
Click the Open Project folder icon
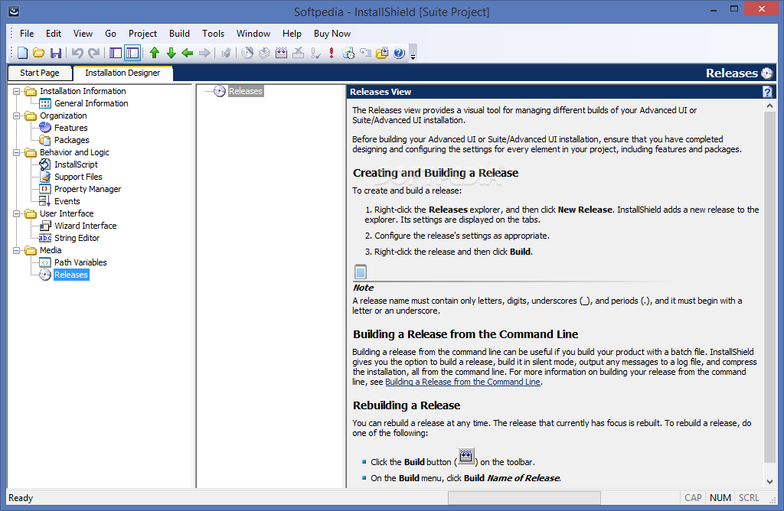(x=39, y=53)
